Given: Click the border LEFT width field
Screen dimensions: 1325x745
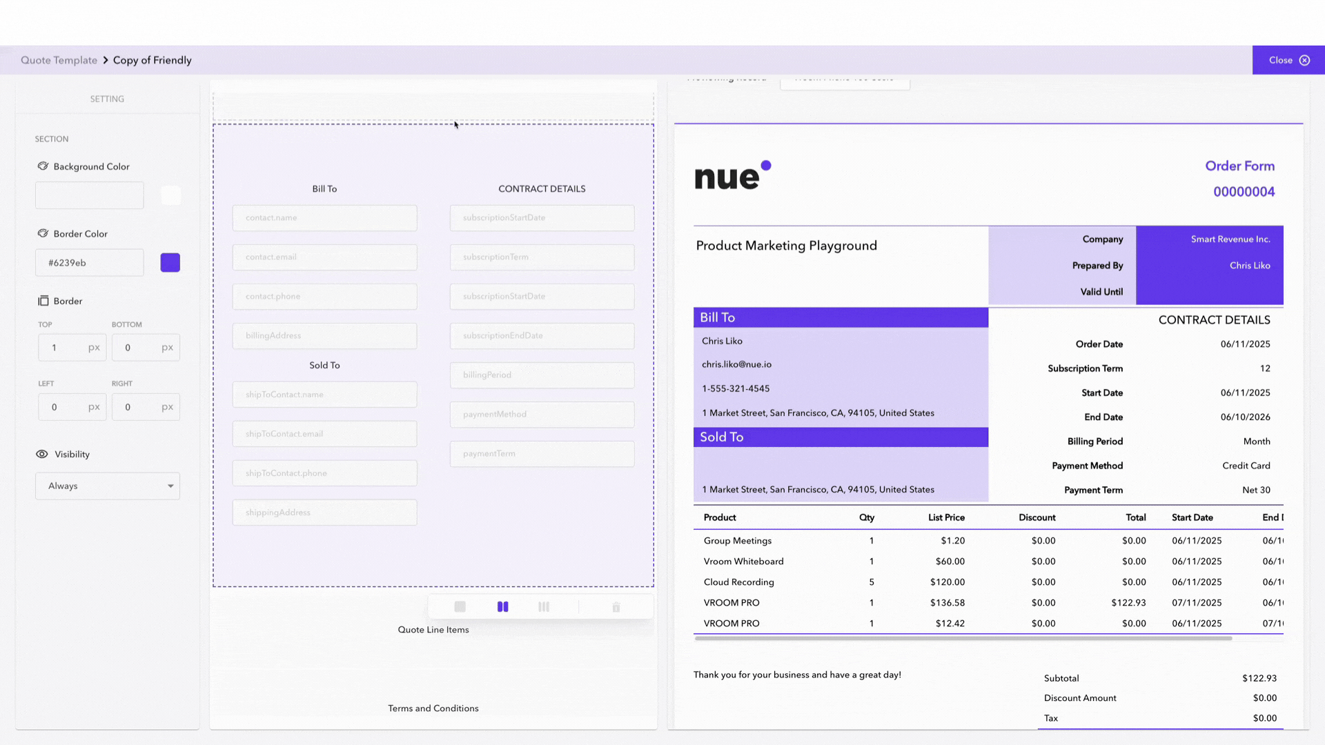Looking at the screenshot, I should click(x=72, y=407).
